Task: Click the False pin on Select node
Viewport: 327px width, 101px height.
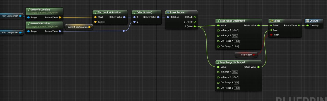Action: 271,25
